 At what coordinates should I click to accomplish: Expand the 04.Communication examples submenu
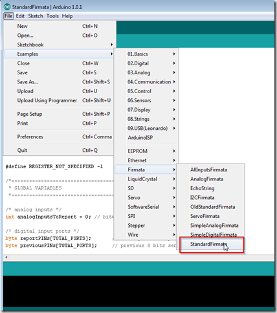(x=146, y=81)
